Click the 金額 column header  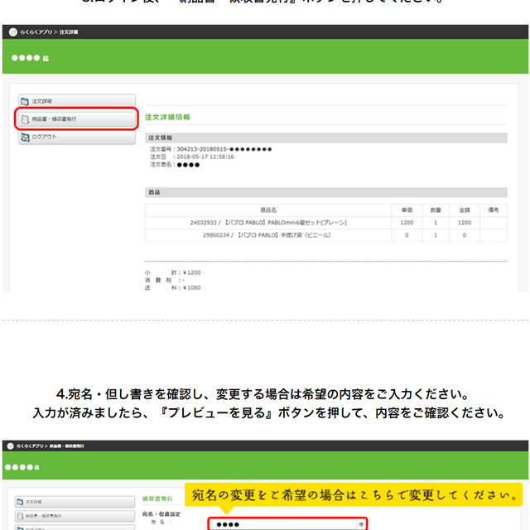click(x=464, y=210)
